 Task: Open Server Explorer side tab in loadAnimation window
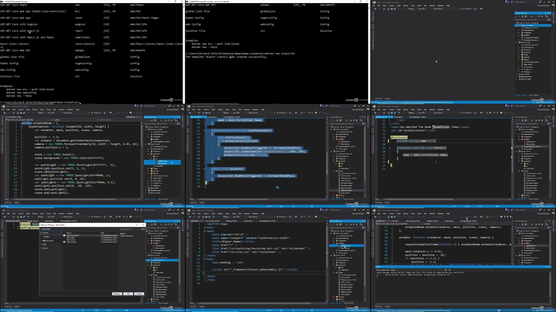[x=2, y=120]
